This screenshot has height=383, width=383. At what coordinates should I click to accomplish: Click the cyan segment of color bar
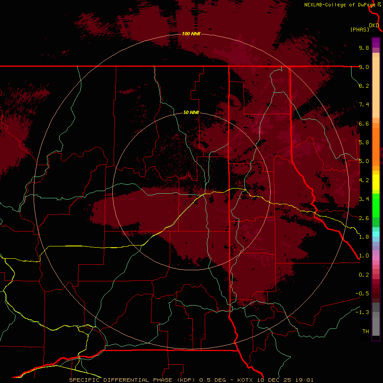point(376,234)
